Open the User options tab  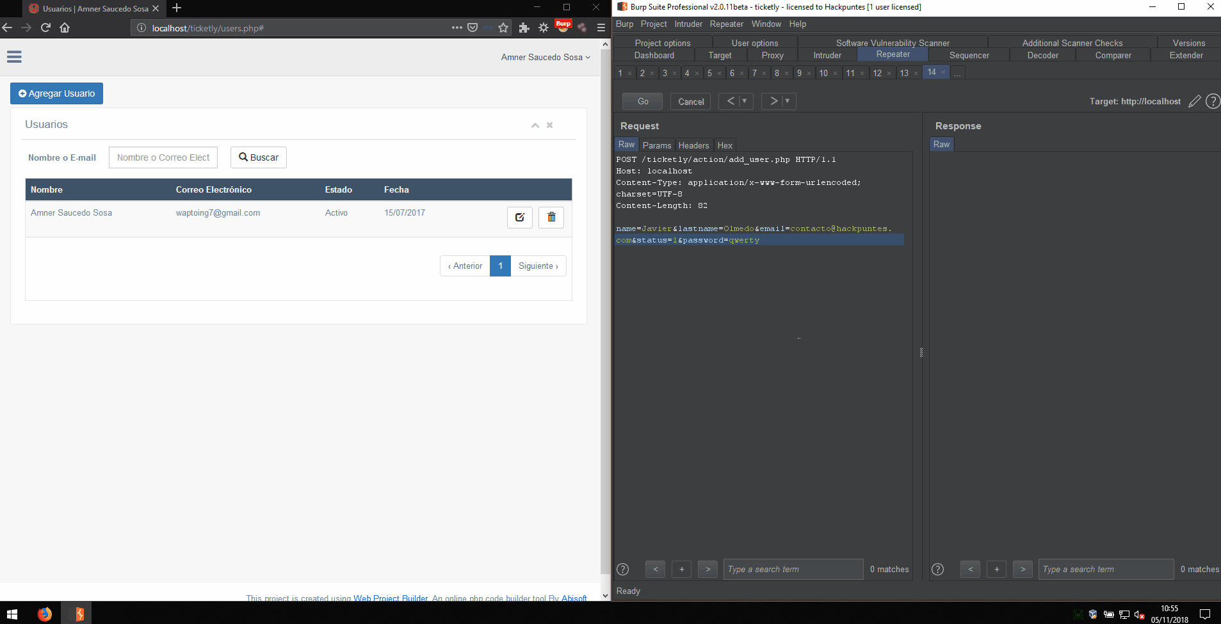(x=755, y=43)
